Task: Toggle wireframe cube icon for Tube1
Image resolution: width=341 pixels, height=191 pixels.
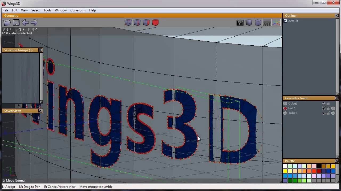Action: (x=333, y=113)
